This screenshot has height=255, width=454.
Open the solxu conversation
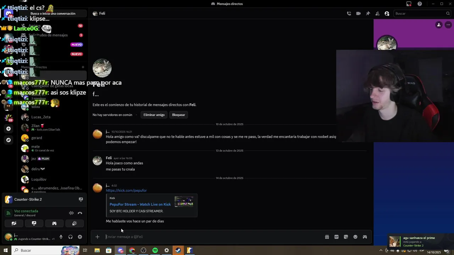click(x=53, y=107)
